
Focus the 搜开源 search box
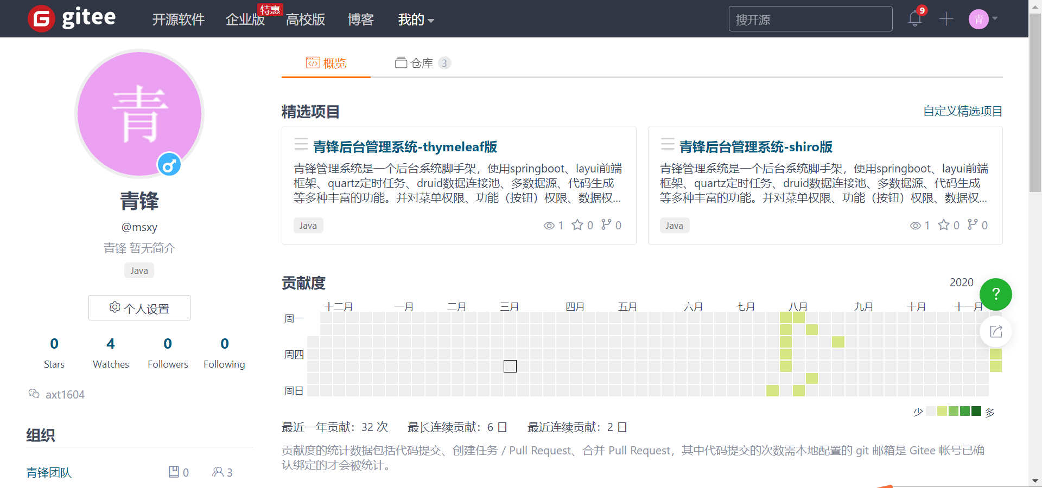[810, 19]
